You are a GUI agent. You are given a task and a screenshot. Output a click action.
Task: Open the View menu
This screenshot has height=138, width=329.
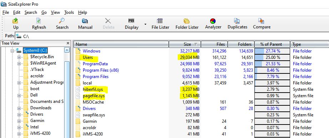[x=55, y=12]
